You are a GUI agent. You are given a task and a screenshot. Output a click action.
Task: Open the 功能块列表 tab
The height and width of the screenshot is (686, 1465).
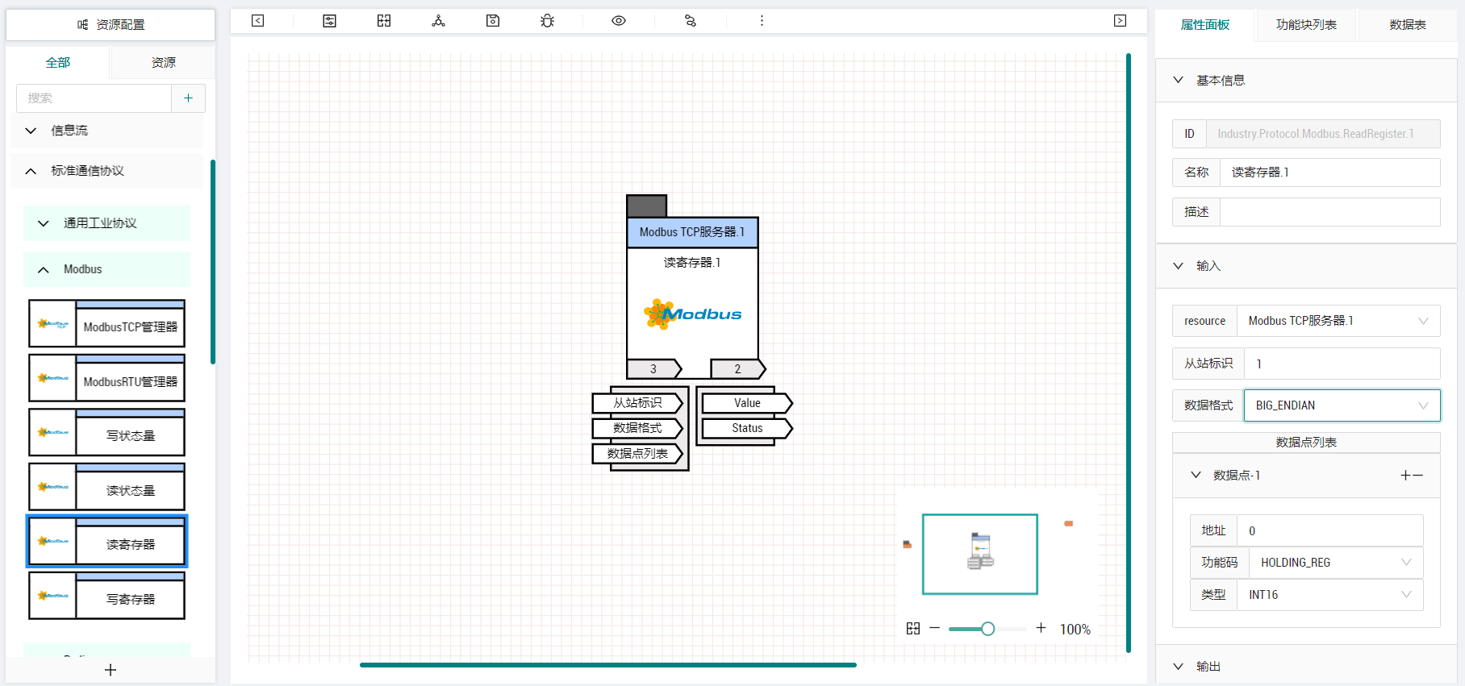pyautogui.click(x=1306, y=25)
